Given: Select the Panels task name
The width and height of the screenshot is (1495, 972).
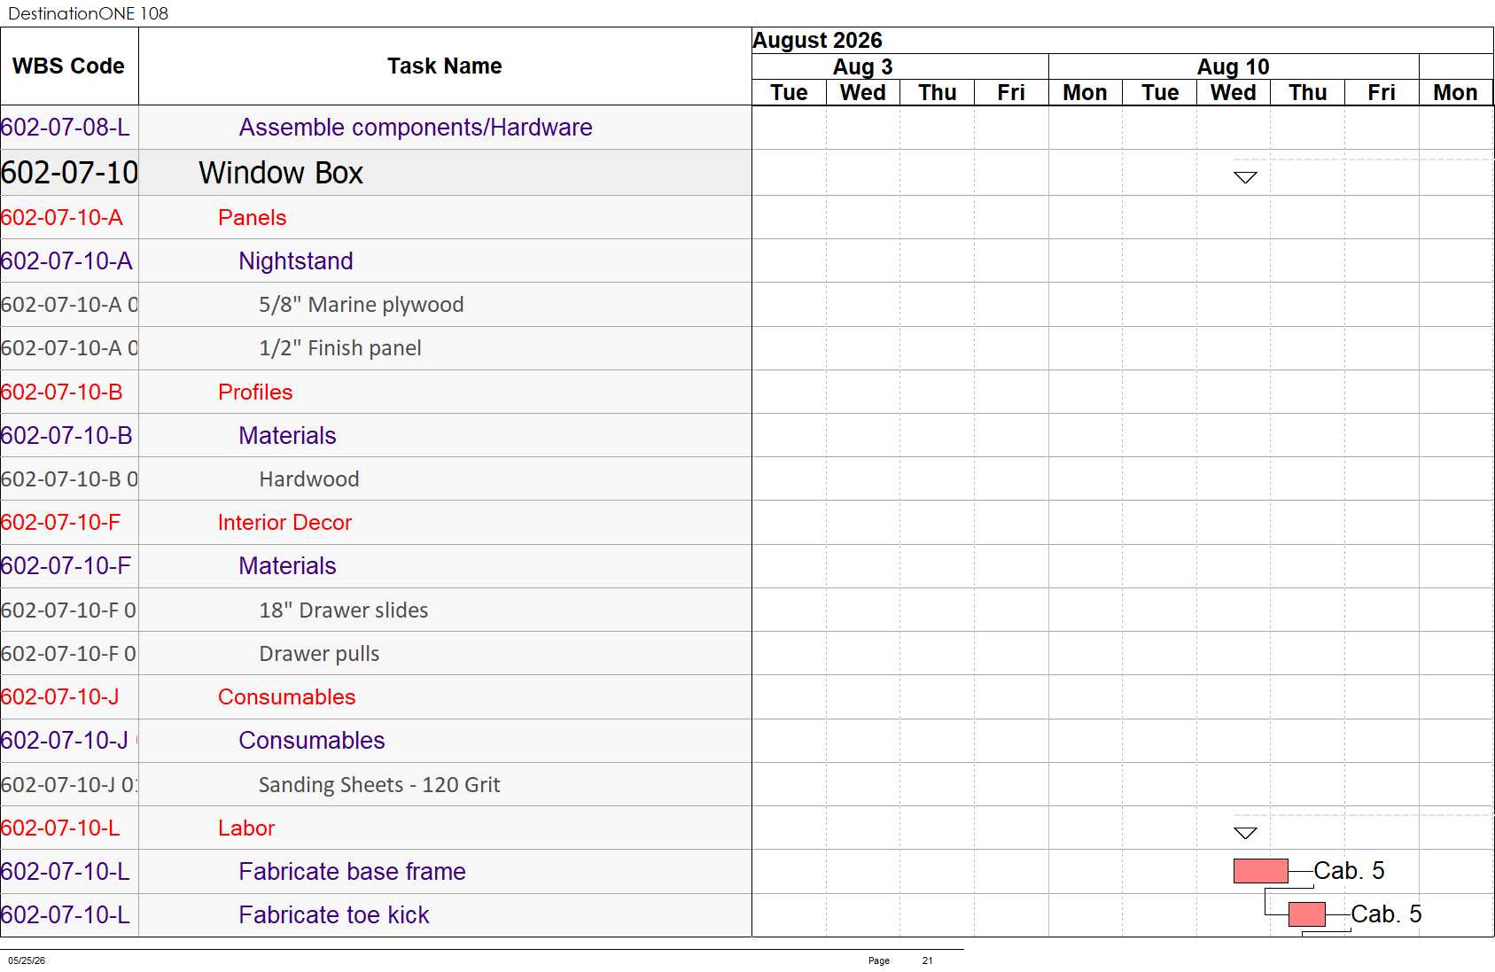Looking at the screenshot, I should [253, 218].
